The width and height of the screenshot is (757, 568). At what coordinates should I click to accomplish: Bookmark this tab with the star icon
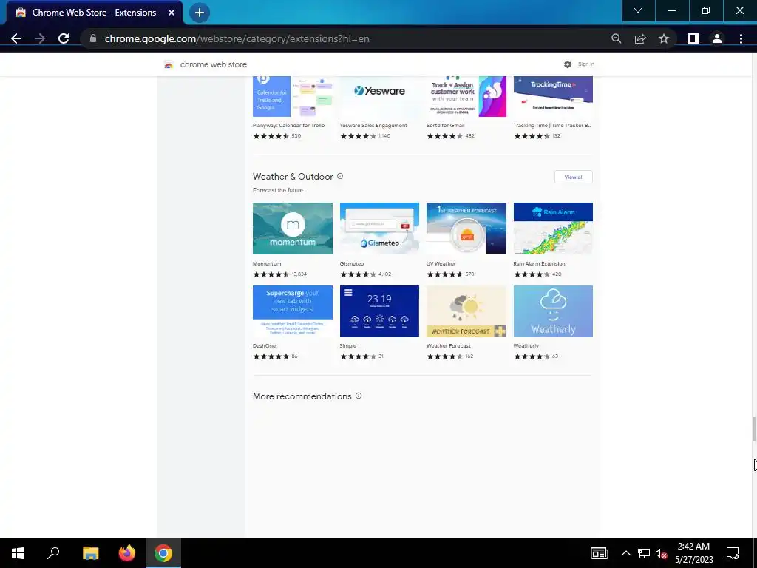point(664,38)
